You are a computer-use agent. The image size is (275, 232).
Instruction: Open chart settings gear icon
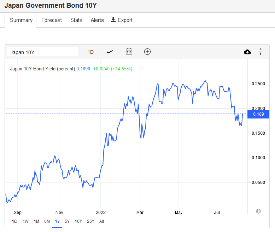(x=258, y=211)
